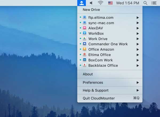Select the sync-mac.com drive name
The height and width of the screenshot is (117, 160).
[101, 23]
